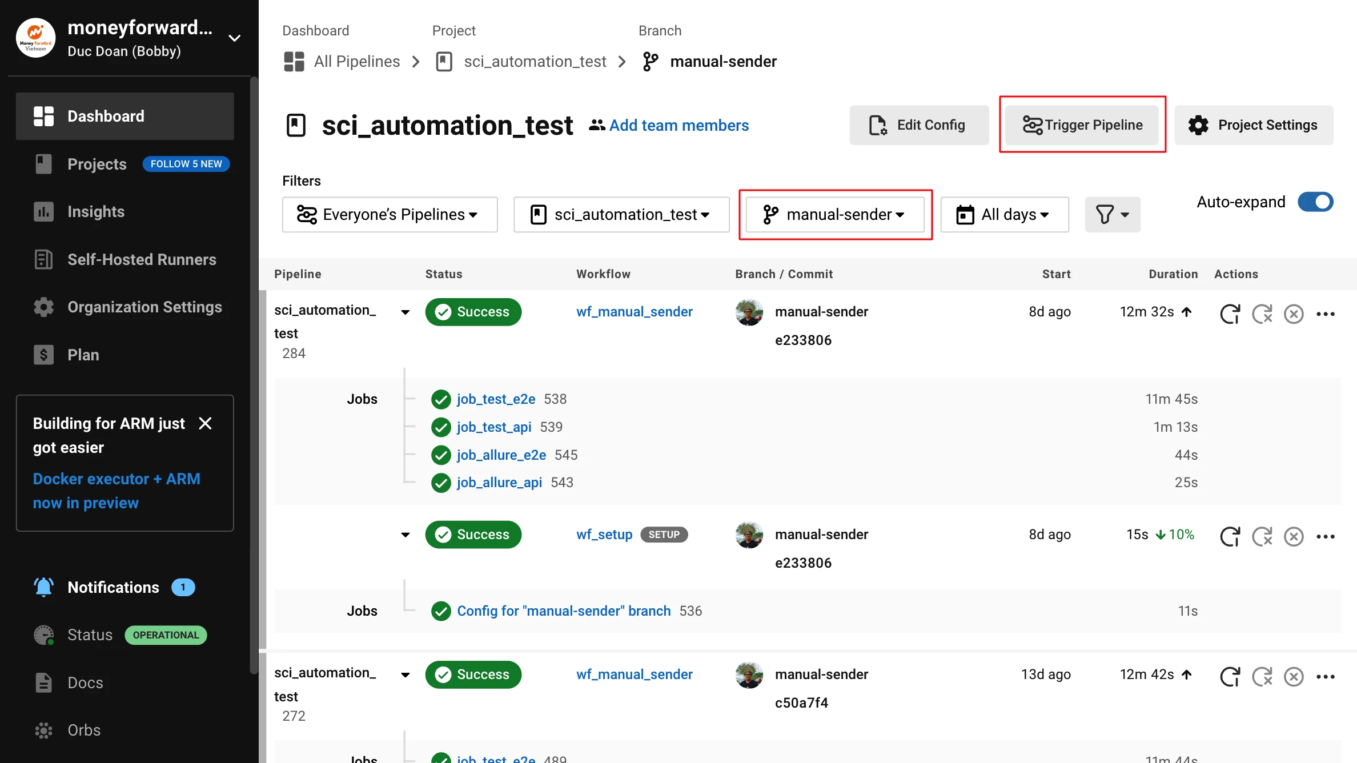Screen dimensions: 1357x763
Task: Click the OPERATIONAL status badge
Action: (x=166, y=635)
